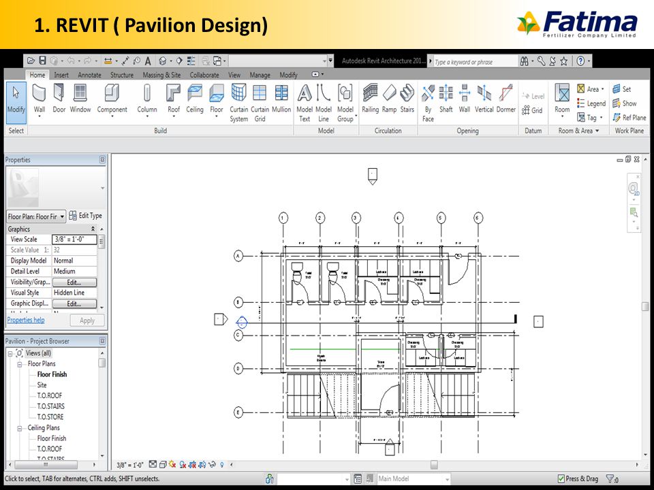Click the Grid datum tool

pyautogui.click(x=532, y=110)
